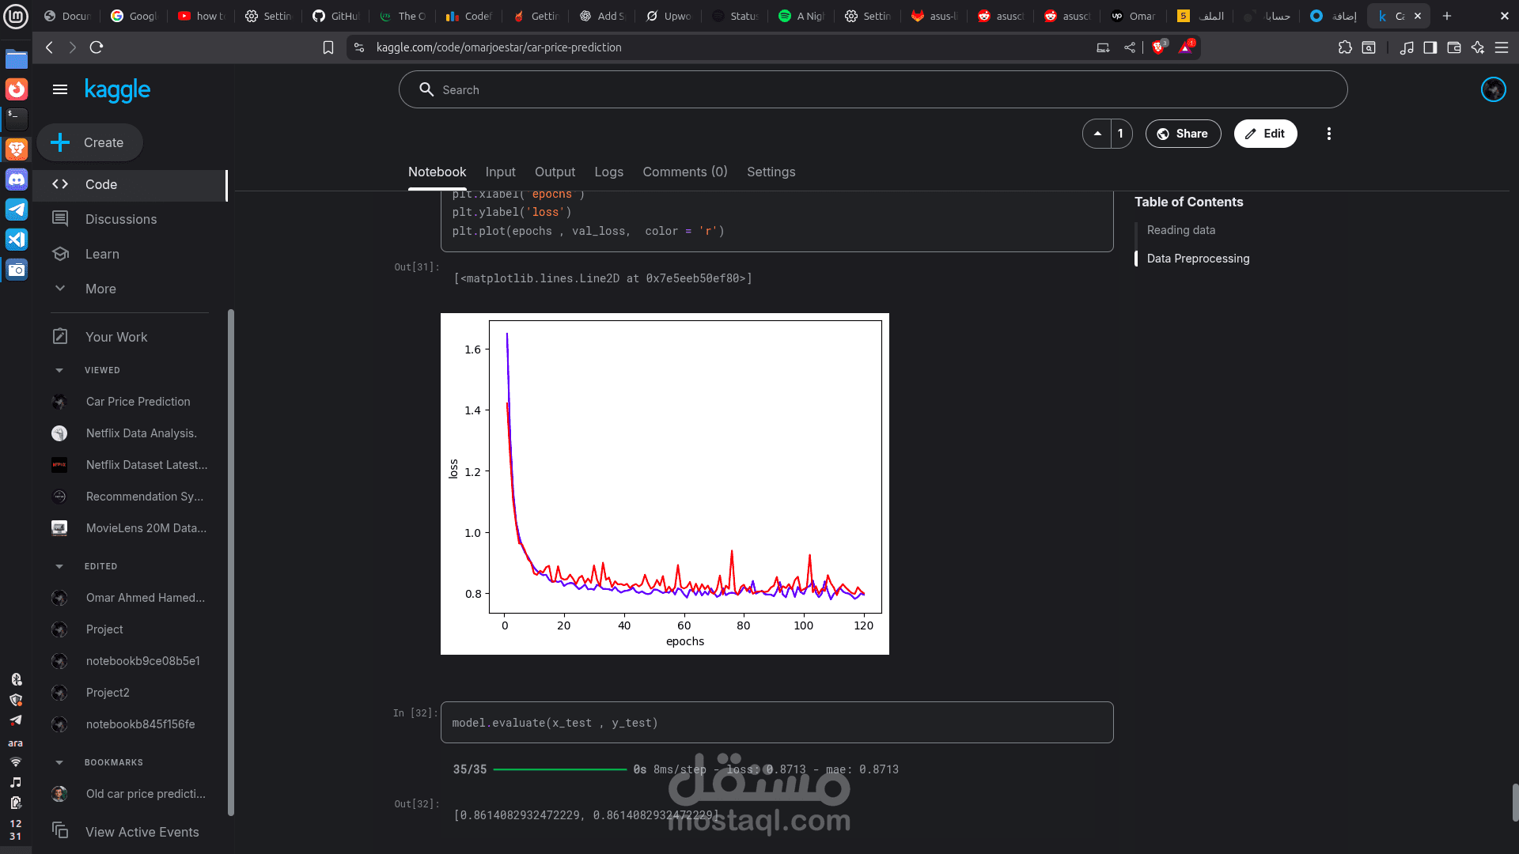The height and width of the screenshot is (854, 1519).
Task: Open Netflix Dataset Latest item
Action: pos(146,465)
